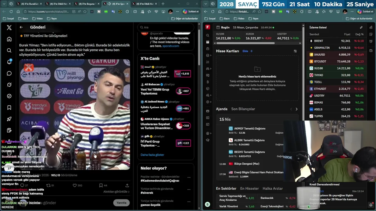Go to next Ajanda page with right chevron
The width and height of the screenshot is (376, 211).
pos(296,109)
